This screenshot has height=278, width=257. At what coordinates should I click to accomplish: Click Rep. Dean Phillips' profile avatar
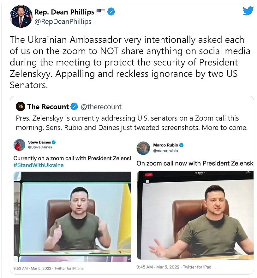(21, 16)
